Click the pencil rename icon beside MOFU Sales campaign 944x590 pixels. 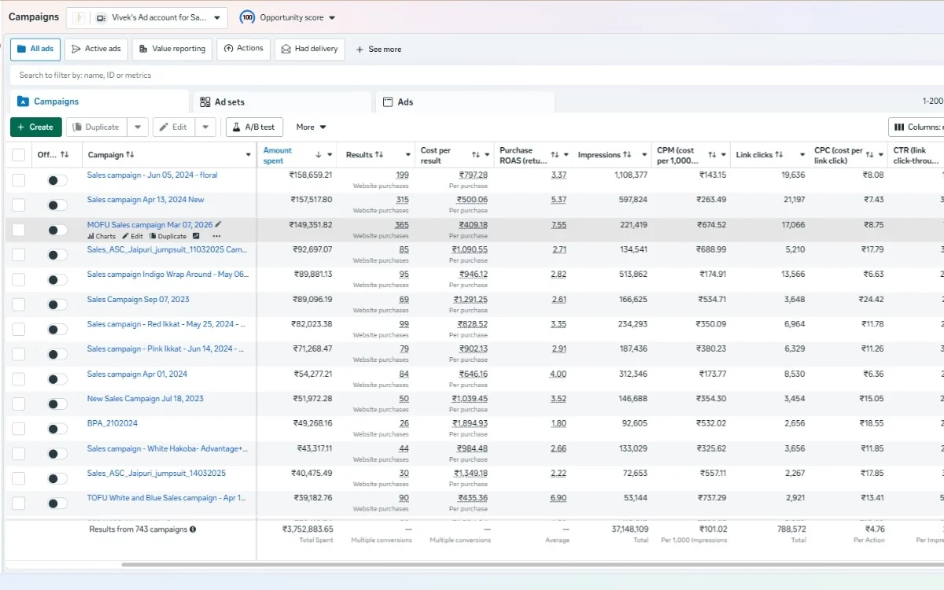(219, 225)
